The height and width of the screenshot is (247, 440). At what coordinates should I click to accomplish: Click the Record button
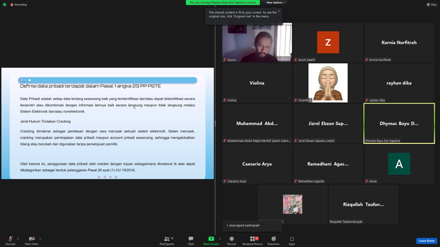232,240
